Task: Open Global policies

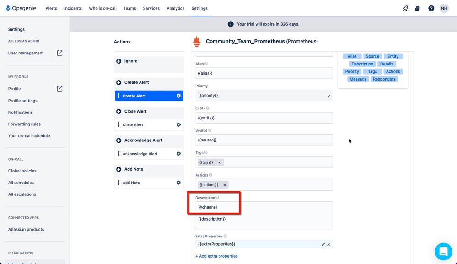Action: point(22,171)
